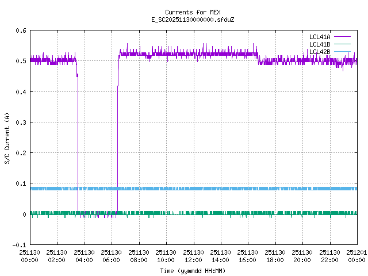Click the 0.6 y-axis tick label

point(21,30)
